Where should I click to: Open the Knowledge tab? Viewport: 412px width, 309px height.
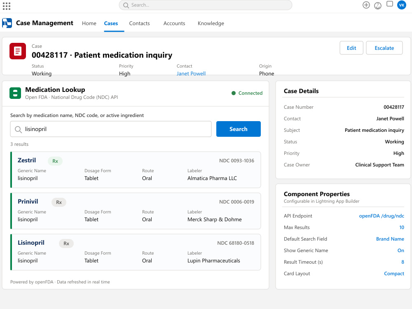click(x=211, y=23)
